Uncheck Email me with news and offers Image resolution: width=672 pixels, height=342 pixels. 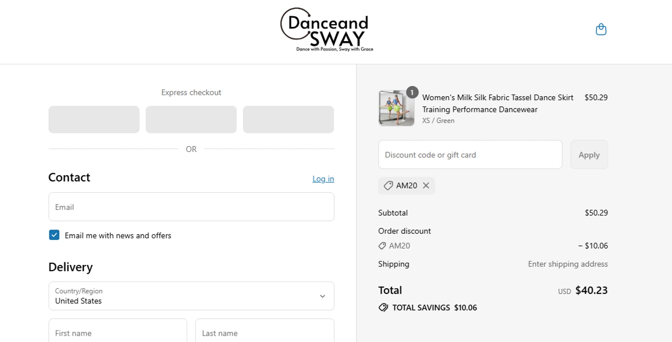tap(54, 235)
